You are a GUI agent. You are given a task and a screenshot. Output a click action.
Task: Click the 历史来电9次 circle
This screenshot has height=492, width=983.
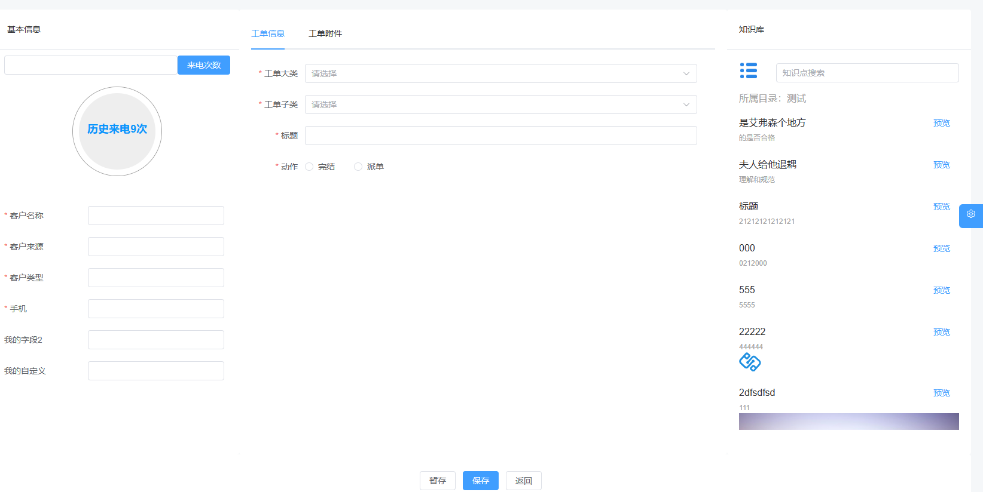(117, 131)
